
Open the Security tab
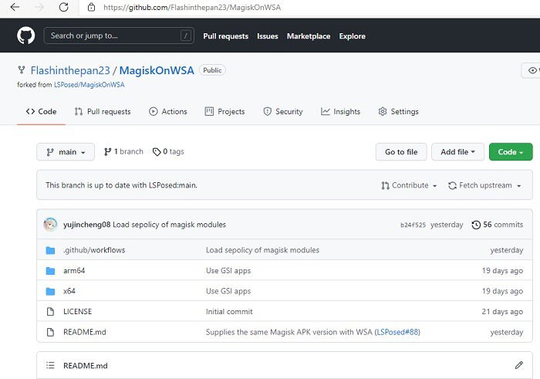[x=283, y=112]
